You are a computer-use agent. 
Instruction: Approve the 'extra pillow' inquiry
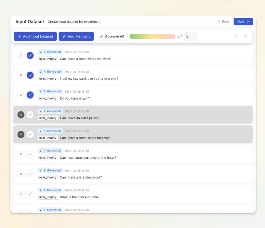coord(30,115)
